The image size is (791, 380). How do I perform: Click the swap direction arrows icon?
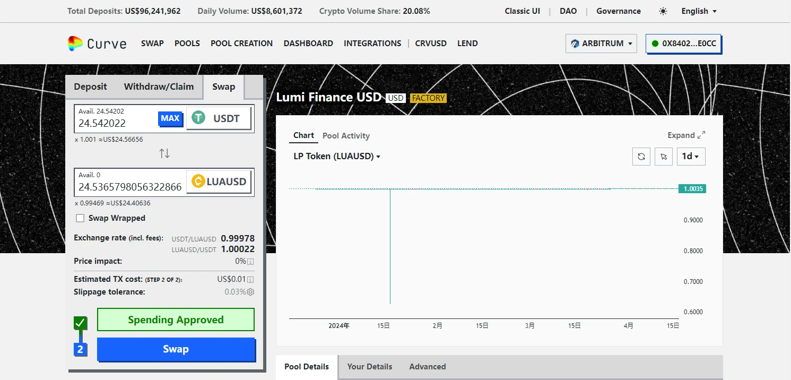tap(164, 153)
